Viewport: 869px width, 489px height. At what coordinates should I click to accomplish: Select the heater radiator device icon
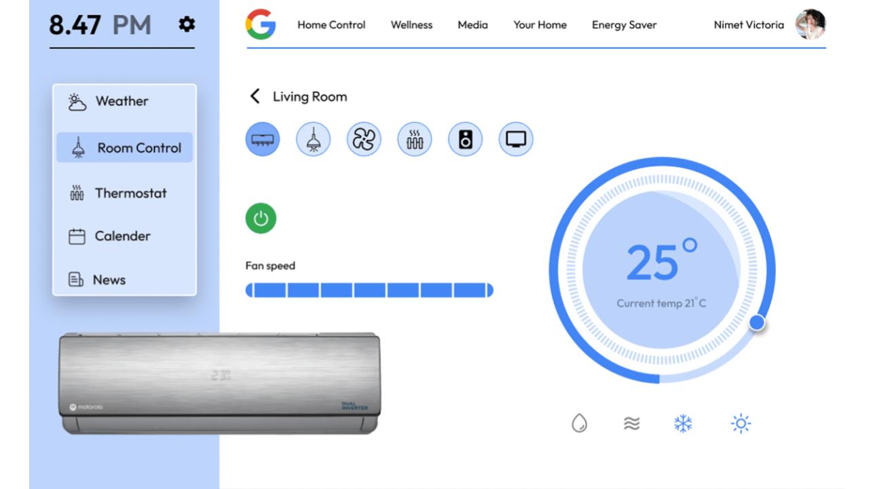[414, 140]
